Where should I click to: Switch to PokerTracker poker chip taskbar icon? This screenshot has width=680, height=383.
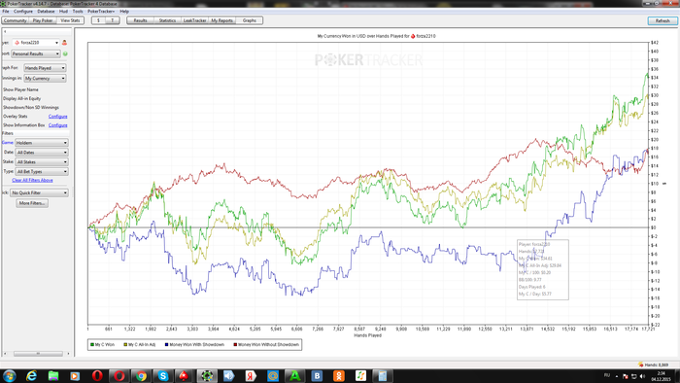pos(207,375)
